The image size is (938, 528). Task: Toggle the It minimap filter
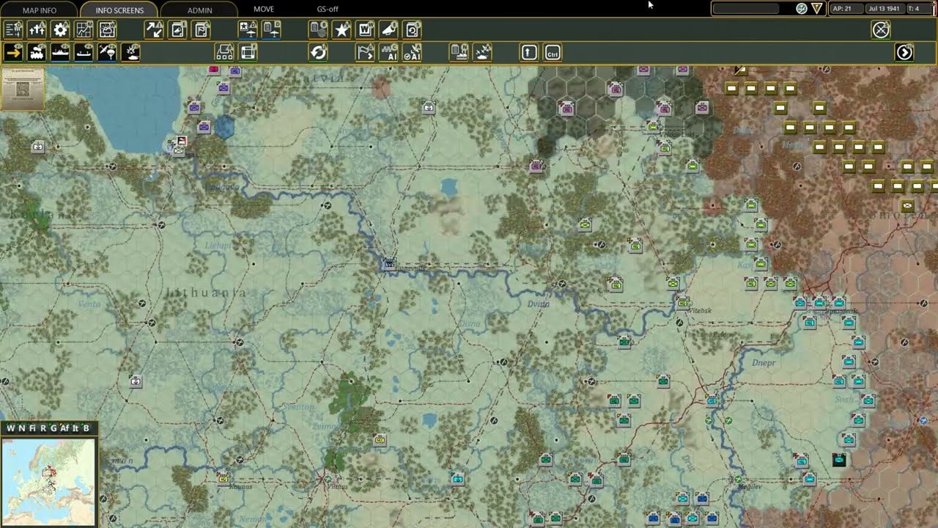75,428
